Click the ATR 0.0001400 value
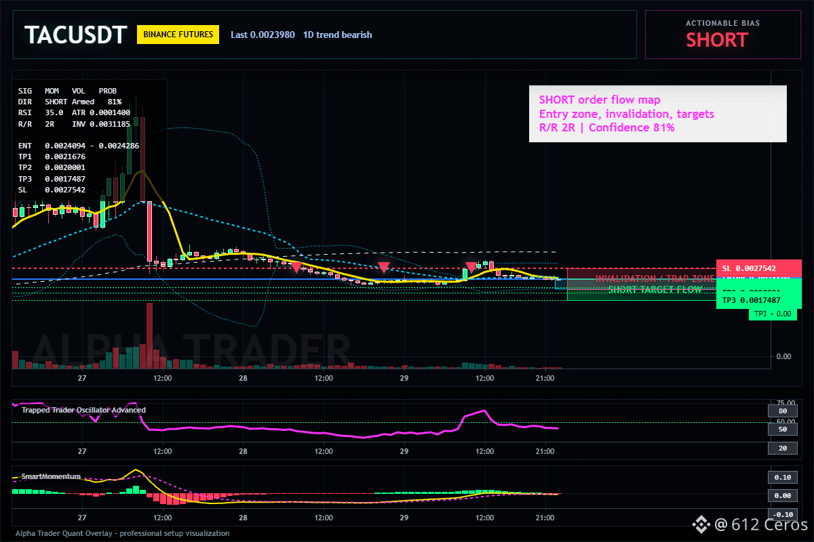 coord(101,112)
